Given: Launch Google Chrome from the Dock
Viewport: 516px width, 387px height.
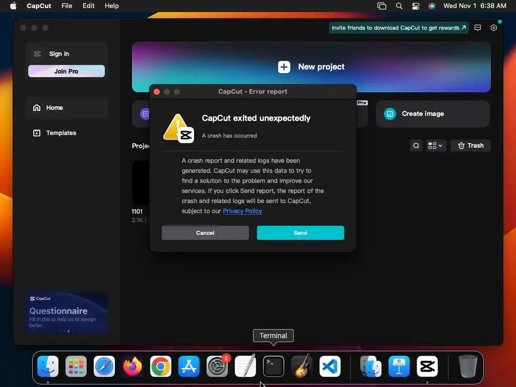Looking at the screenshot, I should (x=161, y=366).
